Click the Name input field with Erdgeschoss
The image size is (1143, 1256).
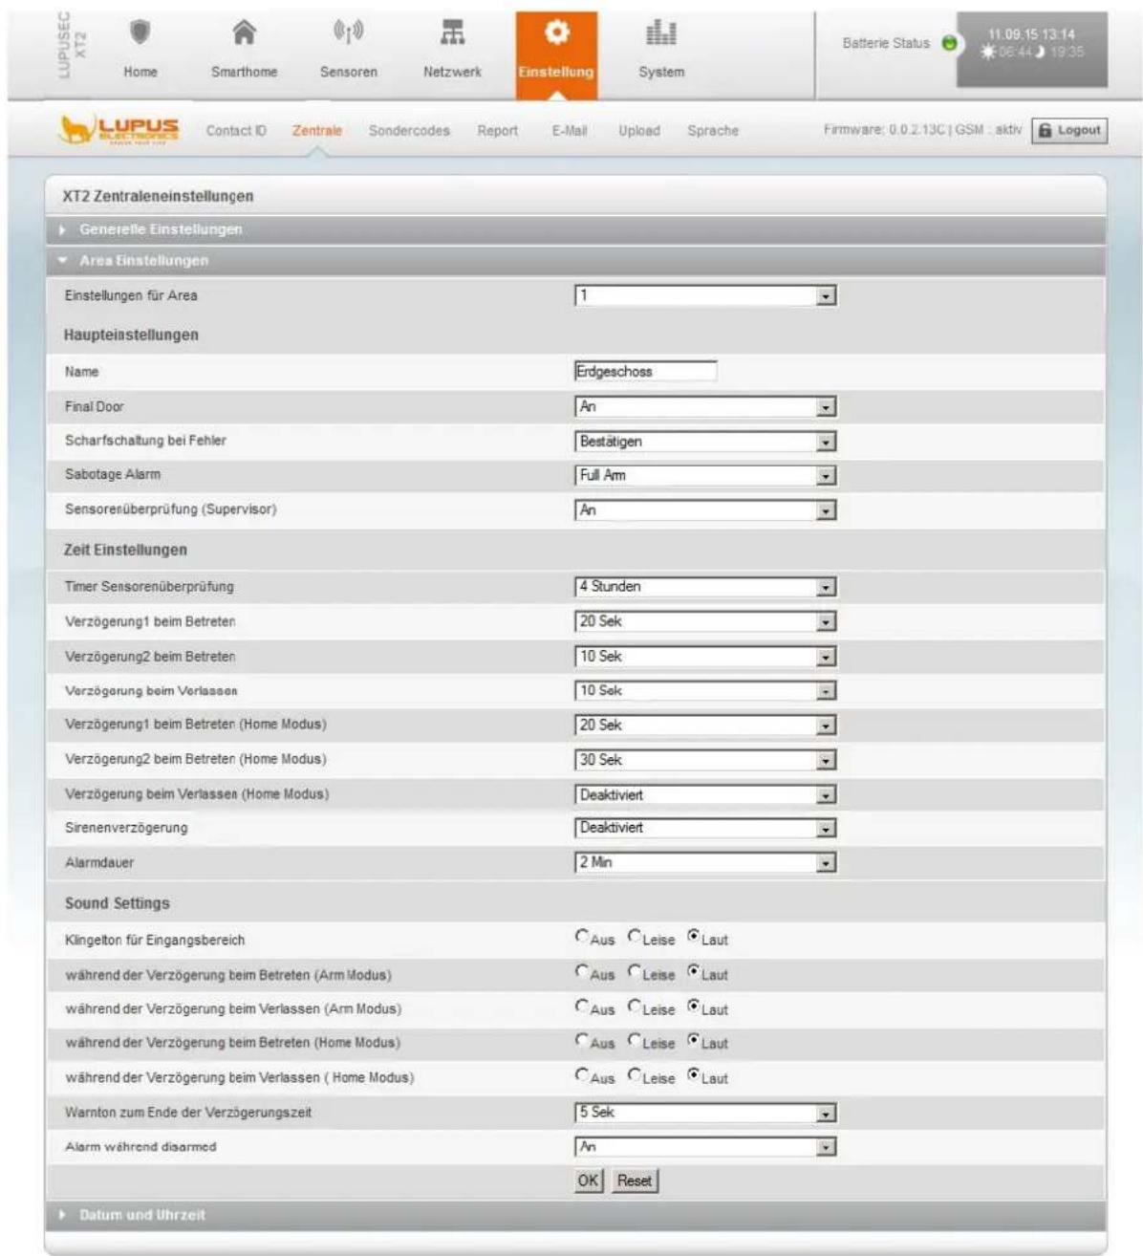tap(645, 372)
